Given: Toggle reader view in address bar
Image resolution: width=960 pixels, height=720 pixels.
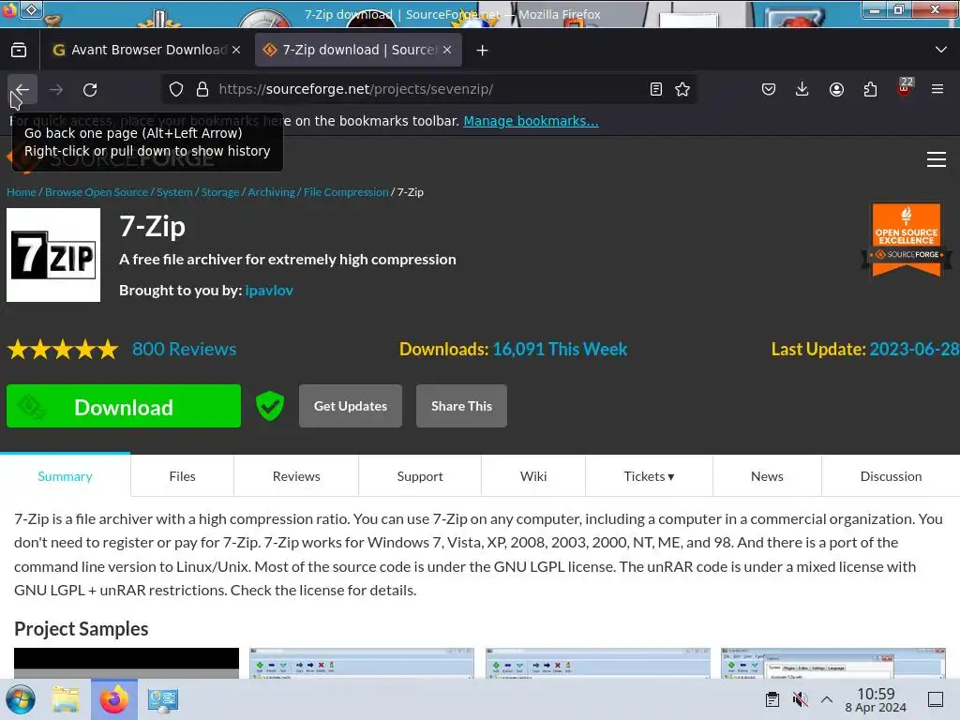Looking at the screenshot, I should tap(655, 89).
